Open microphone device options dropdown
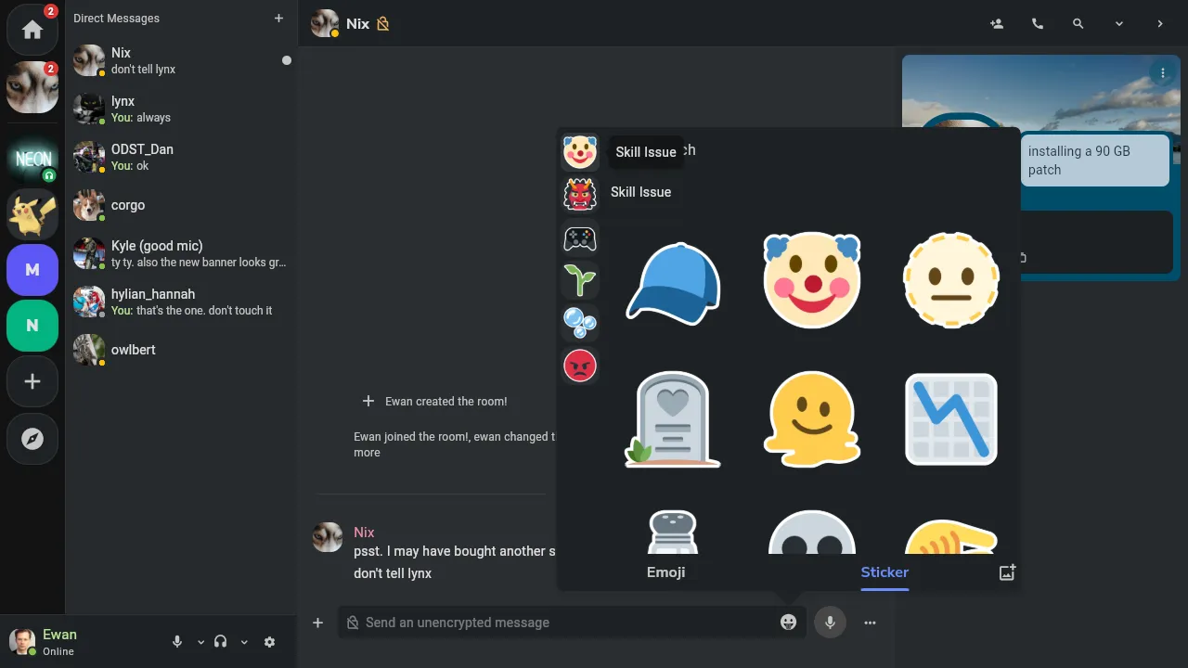 pyautogui.click(x=200, y=642)
